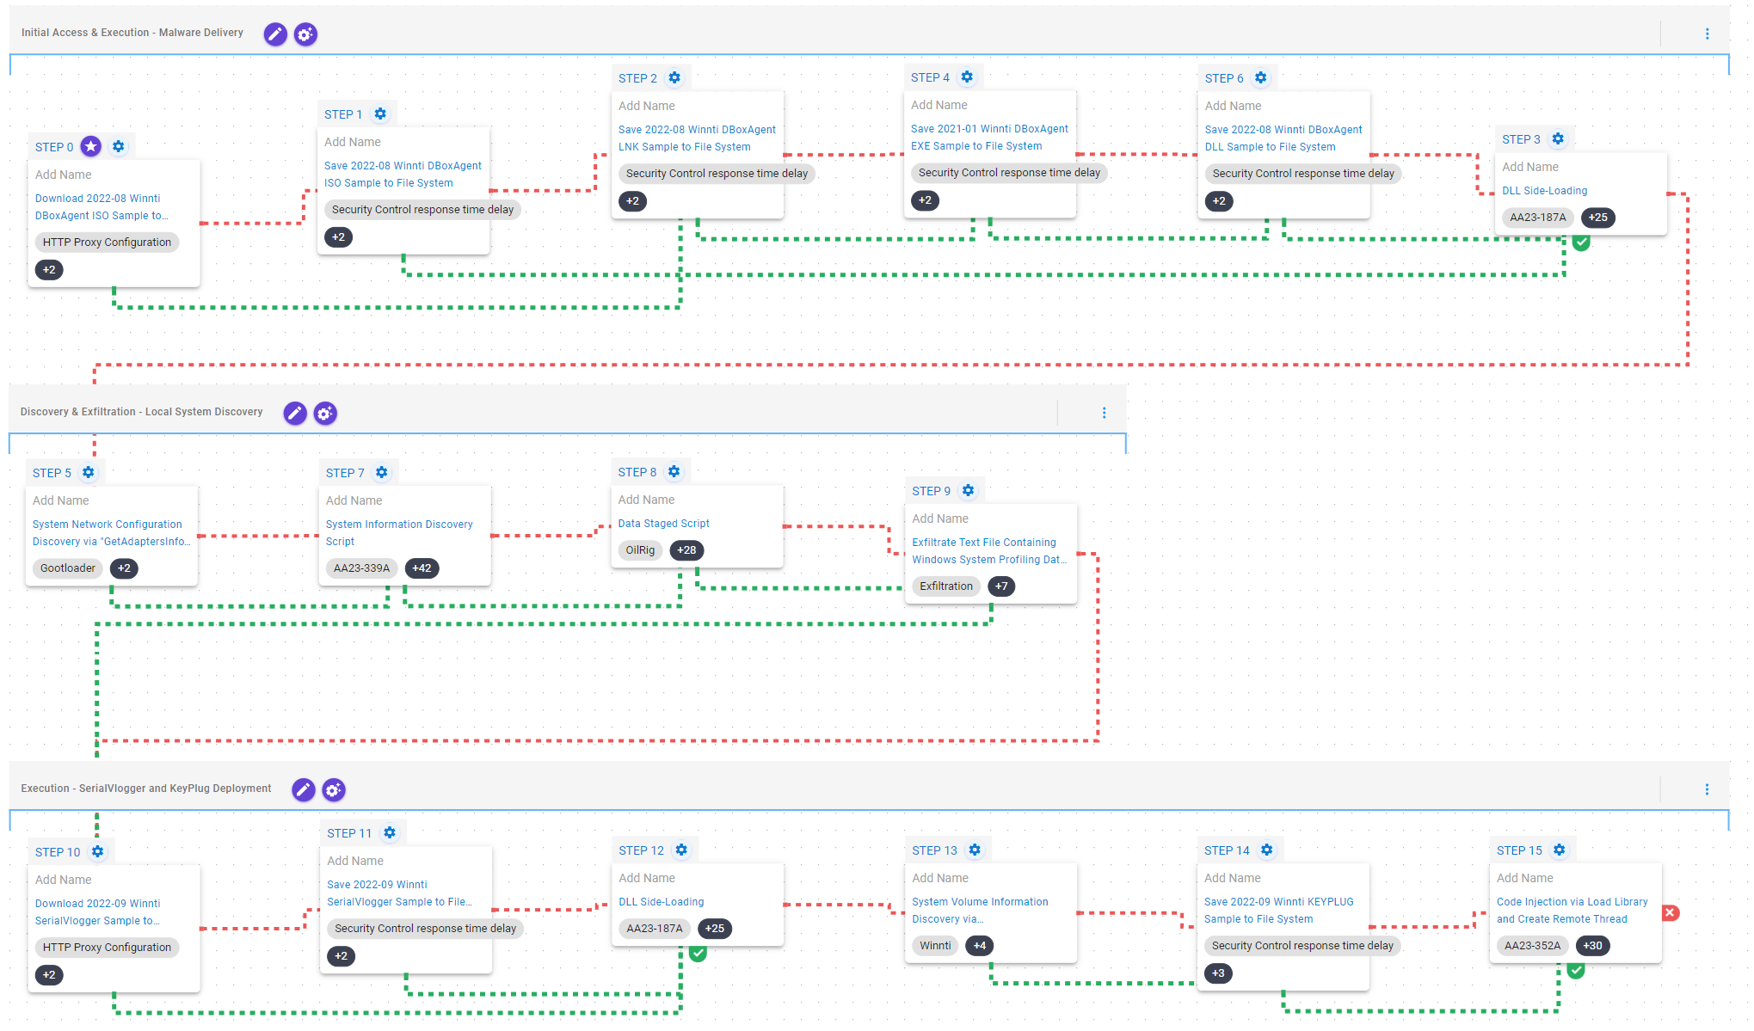
Task: Click the pencil icon for SerialVlogger Deployment section
Action: [303, 789]
